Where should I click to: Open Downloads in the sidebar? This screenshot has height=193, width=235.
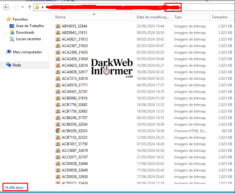(x=25, y=32)
